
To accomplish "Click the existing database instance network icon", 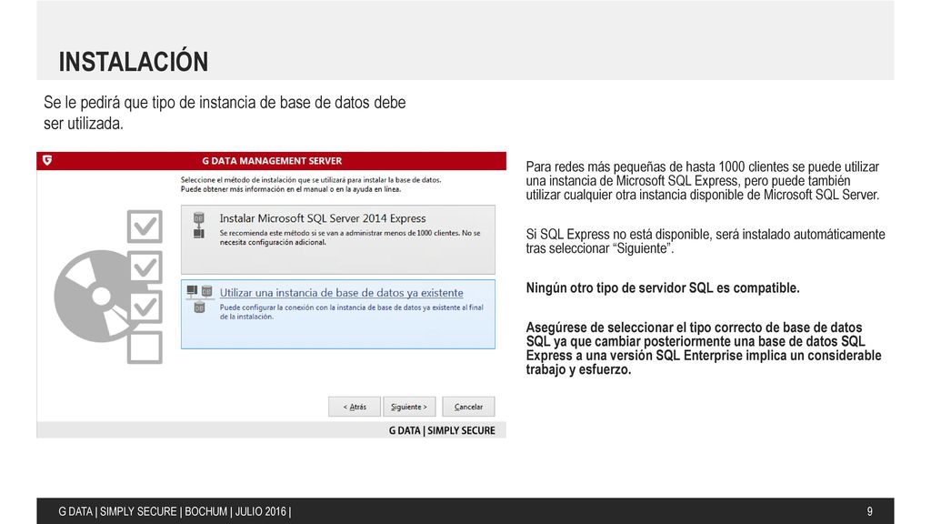I will [x=199, y=298].
